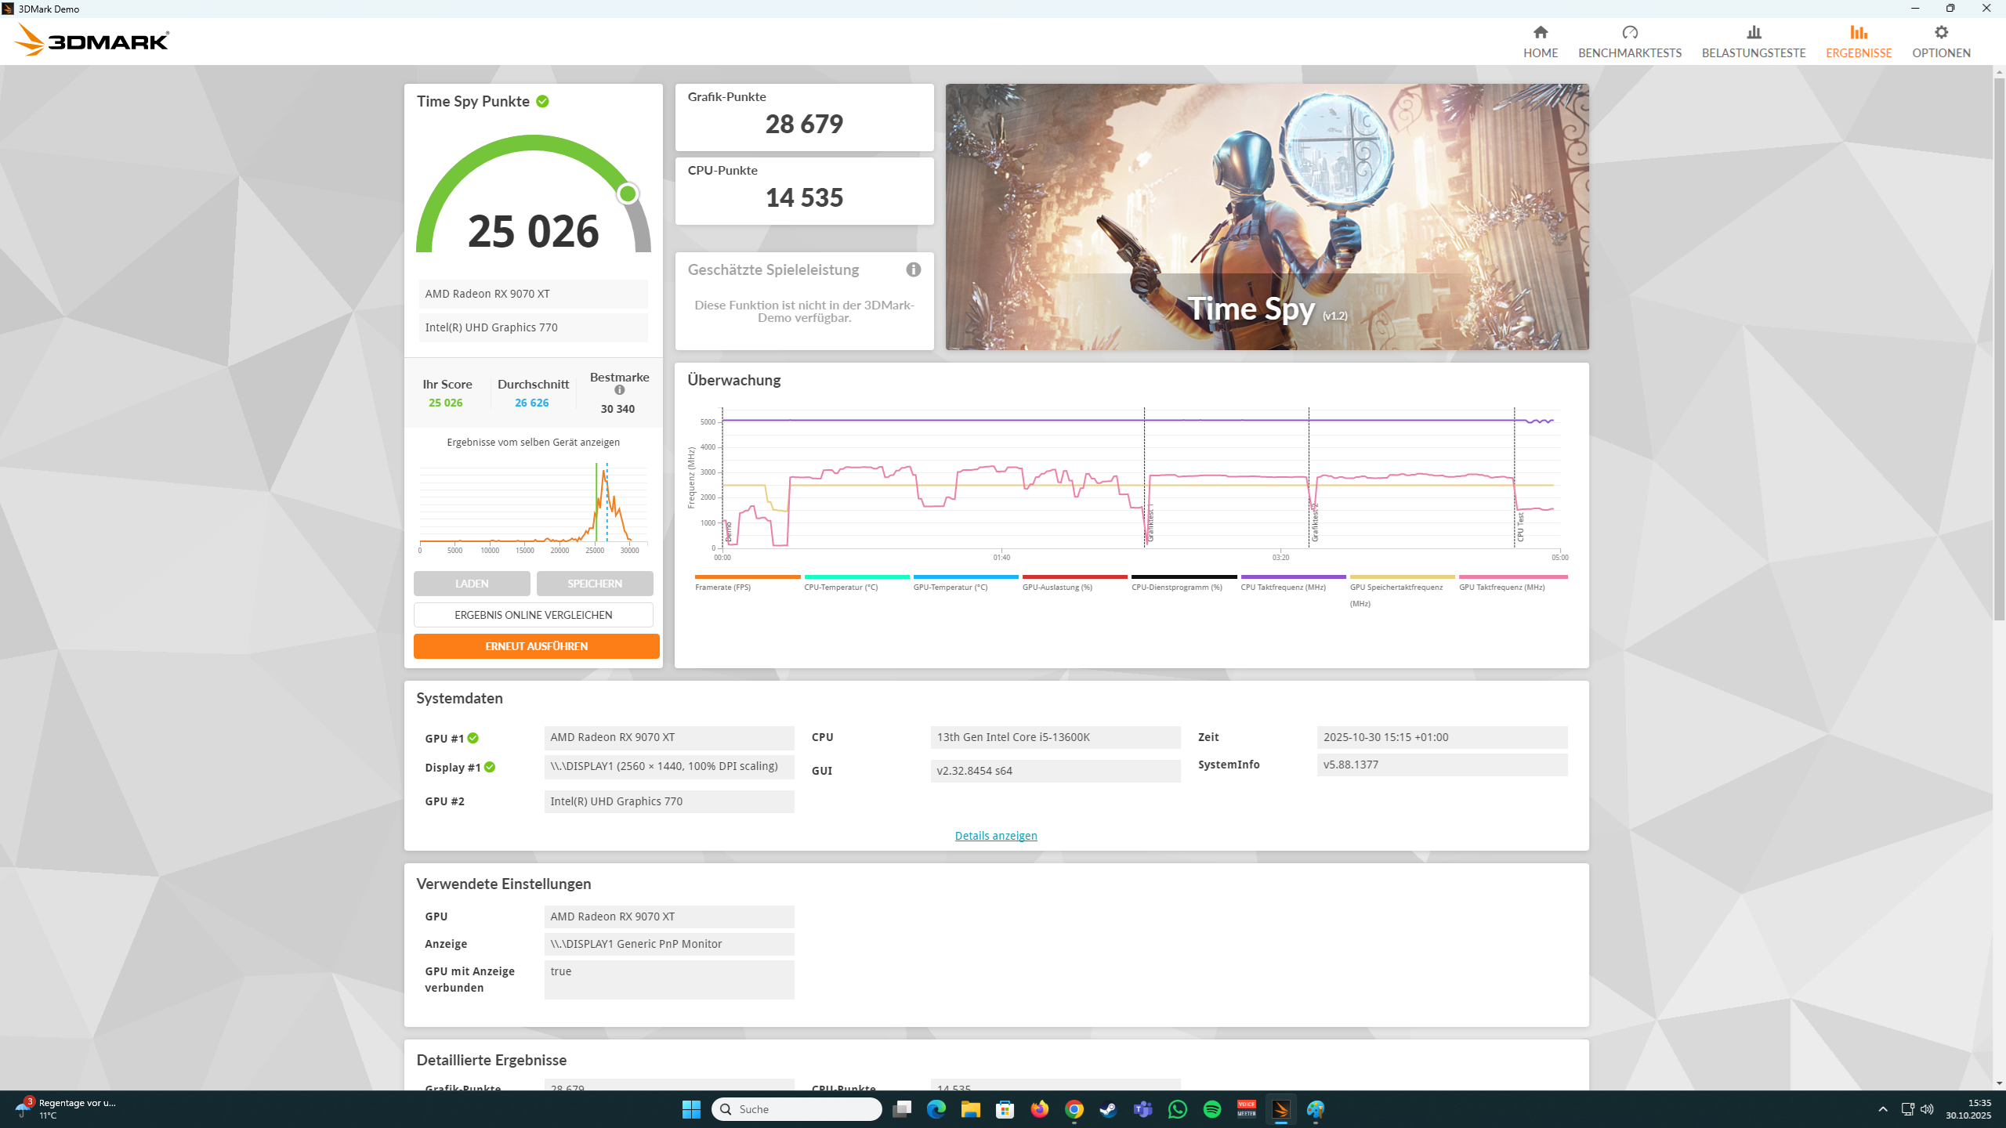This screenshot has width=2006, height=1128.
Task: Open Spotify from the taskbar
Action: point(1211,1109)
